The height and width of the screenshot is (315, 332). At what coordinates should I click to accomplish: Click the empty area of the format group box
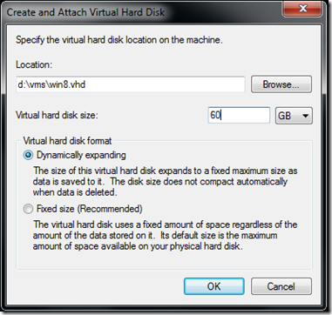pos(164,260)
